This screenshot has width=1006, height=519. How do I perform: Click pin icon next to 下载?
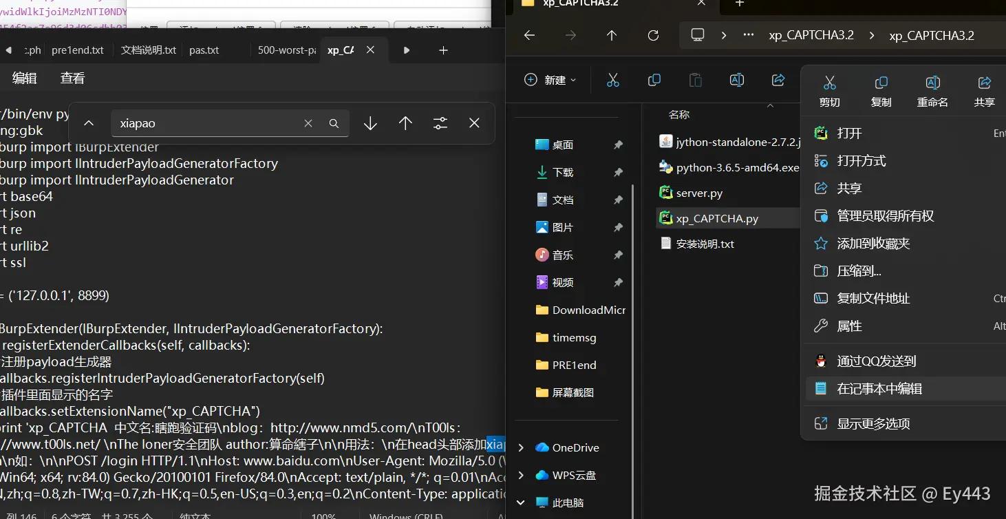[x=618, y=172]
